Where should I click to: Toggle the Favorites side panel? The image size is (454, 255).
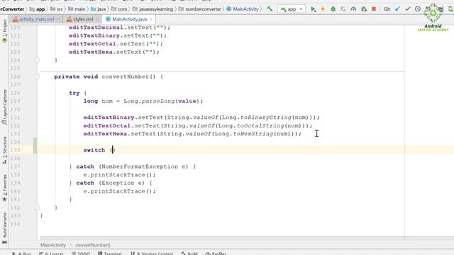tap(4, 188)
